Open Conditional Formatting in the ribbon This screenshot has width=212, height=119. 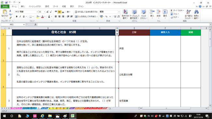point(125,14)
